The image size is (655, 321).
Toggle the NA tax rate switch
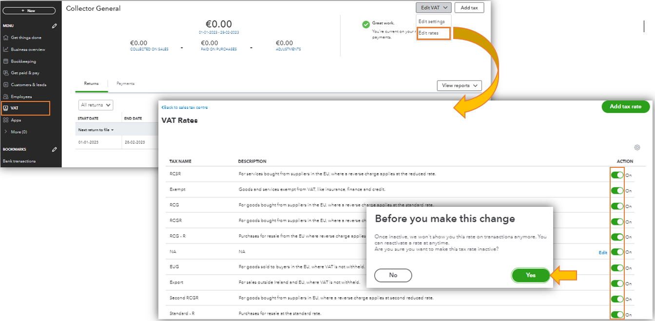[617, 252]
